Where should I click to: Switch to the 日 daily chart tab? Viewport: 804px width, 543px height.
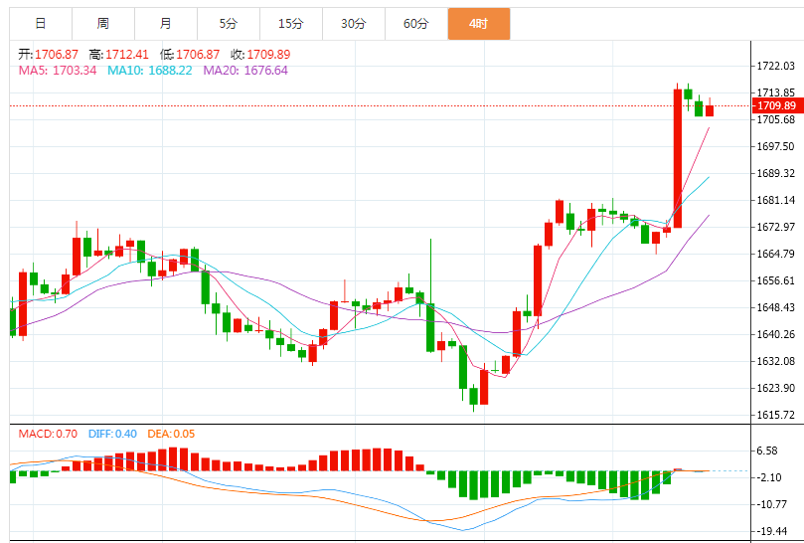tap(40, 24)
